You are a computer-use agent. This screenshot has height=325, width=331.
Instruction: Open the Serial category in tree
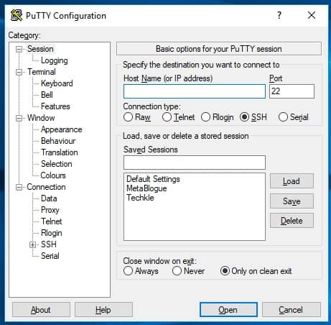[x=50, y=256]
